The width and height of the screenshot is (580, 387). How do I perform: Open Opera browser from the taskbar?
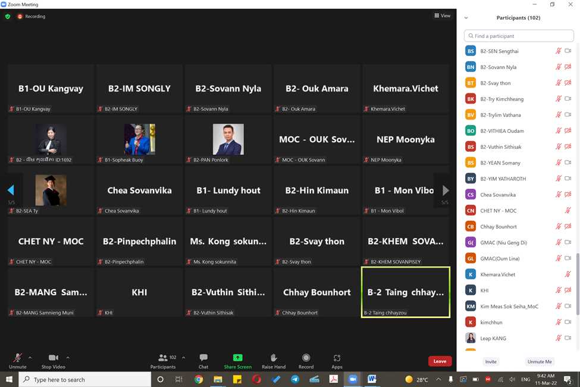[256, 379]
